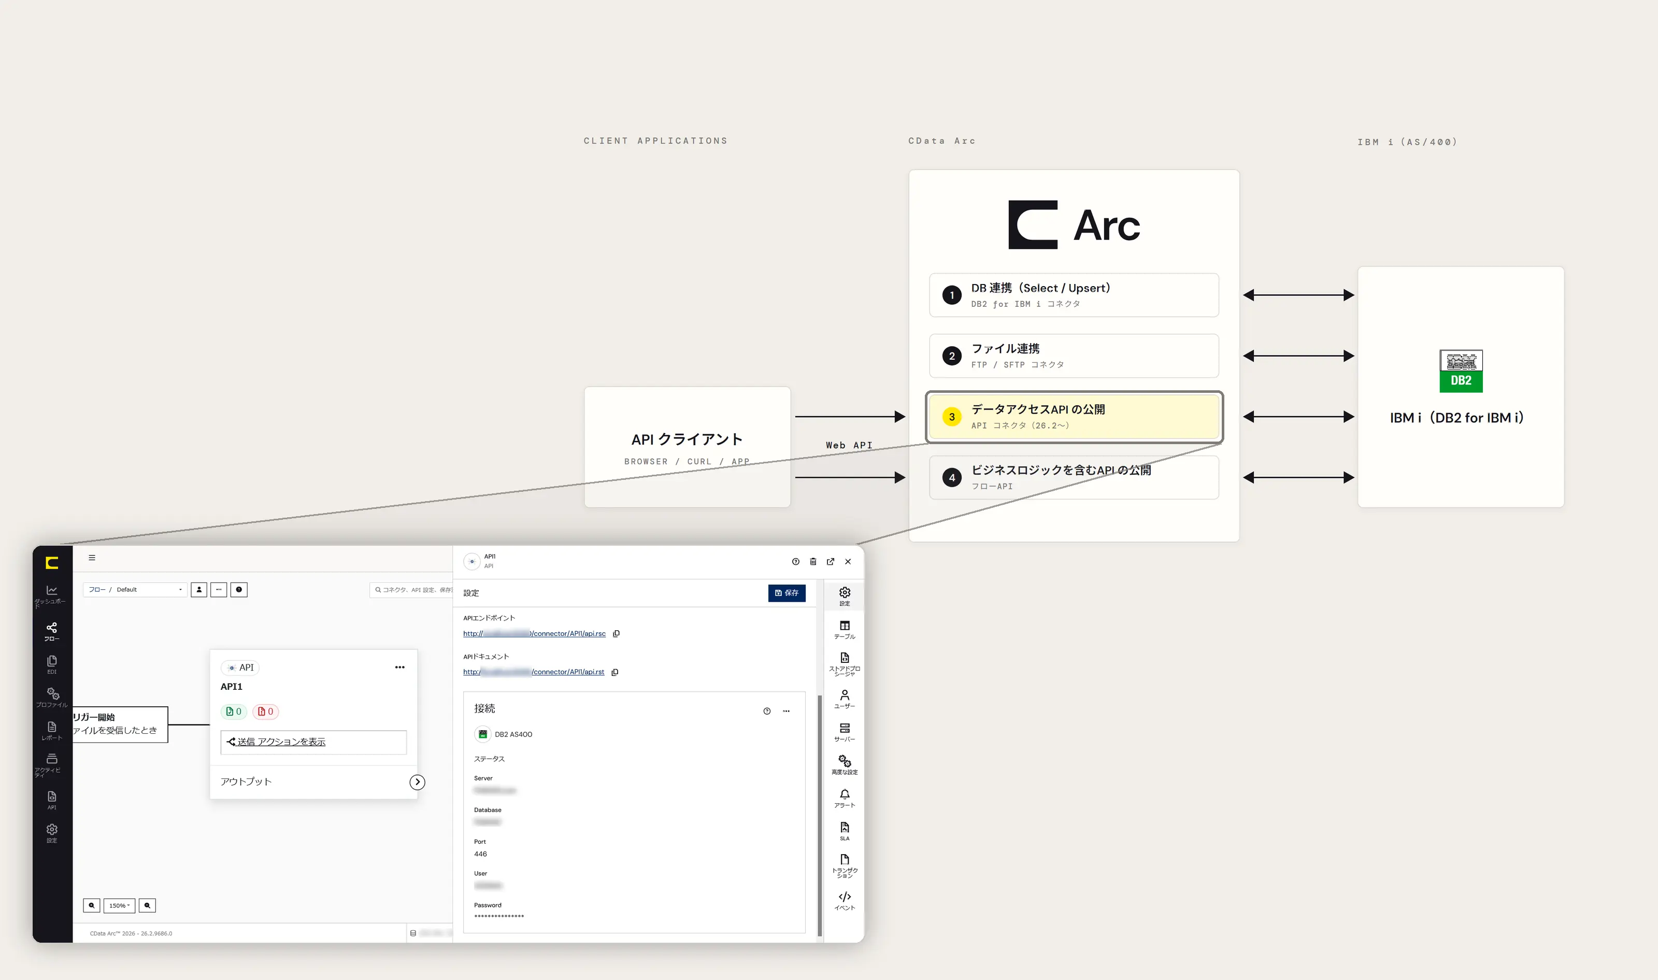This screenshot has width=1658, height=980.
Task: Click the "ビジネスロジックを含むAPI の公開" diagram card
Action: (1074, 477)
